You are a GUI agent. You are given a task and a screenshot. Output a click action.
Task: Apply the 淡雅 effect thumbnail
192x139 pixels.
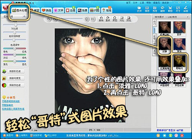point(165,45)
